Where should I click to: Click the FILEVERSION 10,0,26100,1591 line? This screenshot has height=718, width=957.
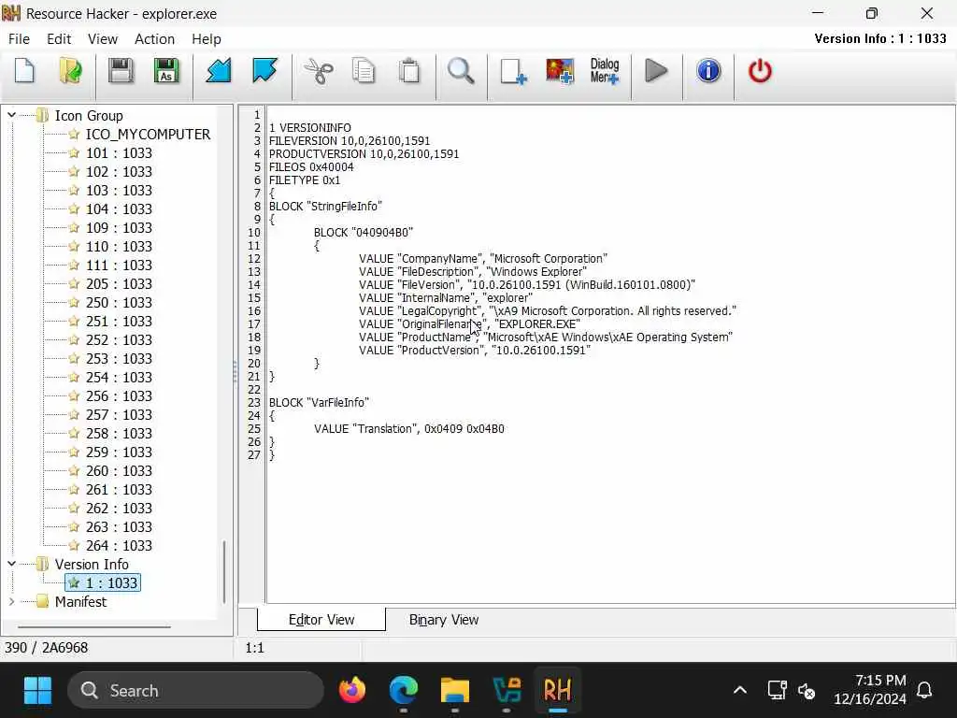click(x=350, y=141)
